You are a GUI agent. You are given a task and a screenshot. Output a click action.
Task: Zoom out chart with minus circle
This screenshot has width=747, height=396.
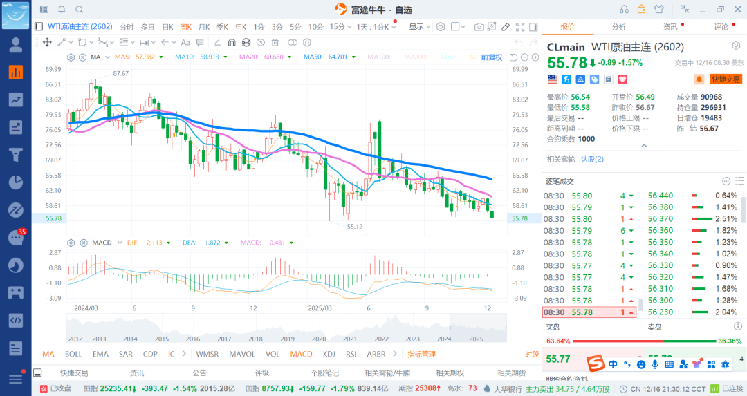click(x=524, y=57)
